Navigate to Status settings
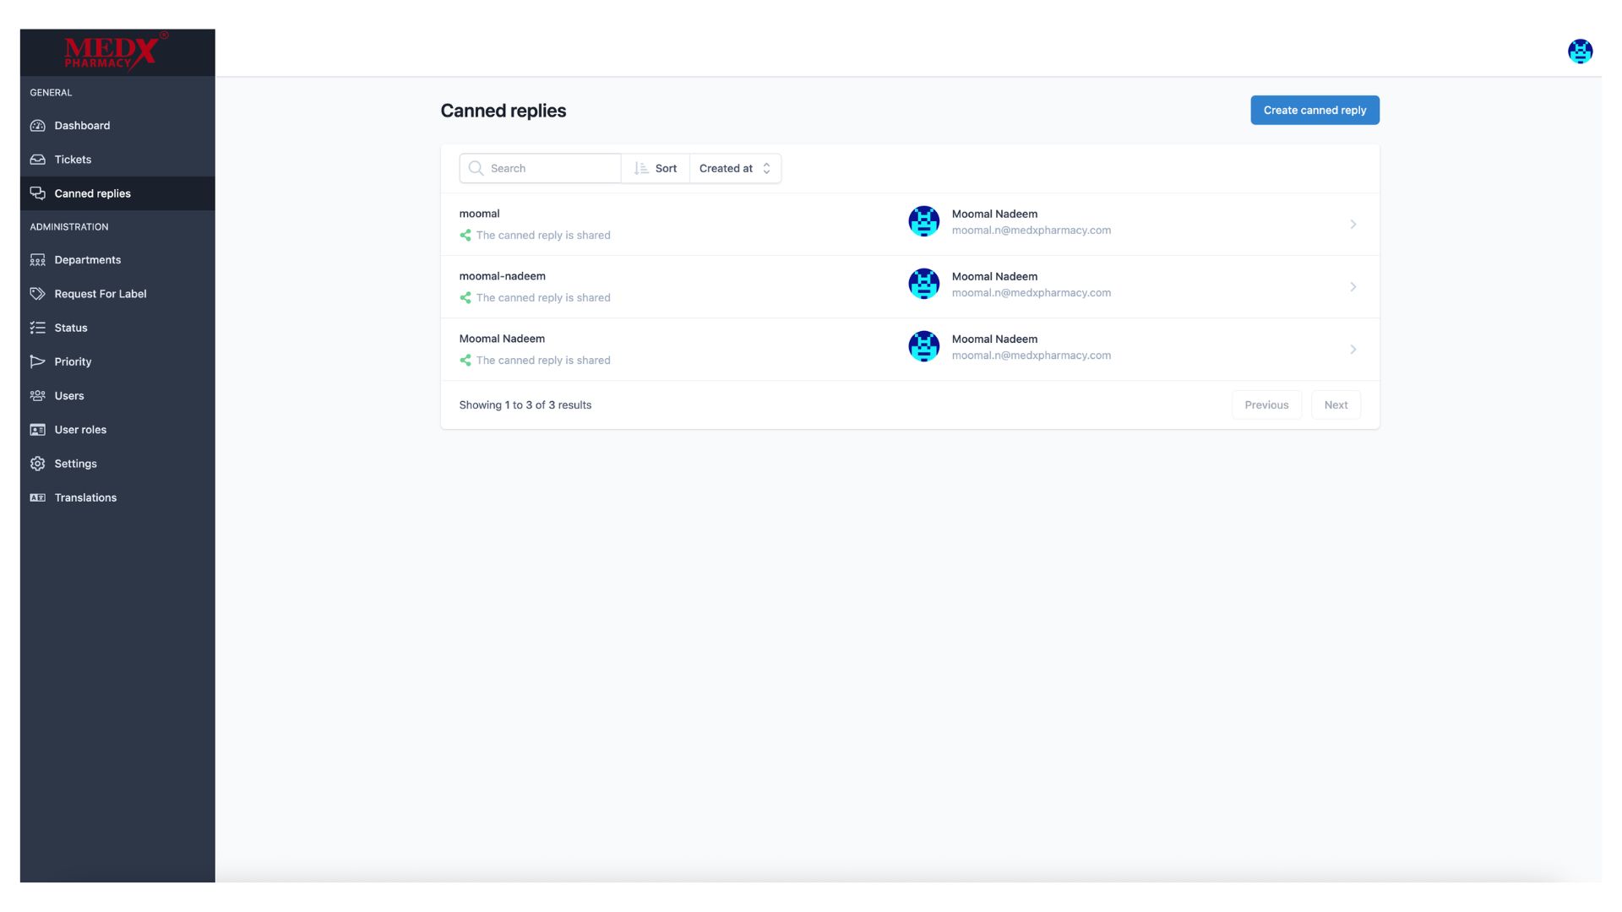1622x912 pixels. [117, 328]
